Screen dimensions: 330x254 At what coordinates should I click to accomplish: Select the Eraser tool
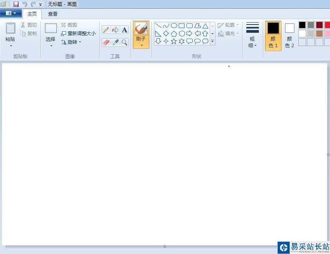(x=106, y=43)
